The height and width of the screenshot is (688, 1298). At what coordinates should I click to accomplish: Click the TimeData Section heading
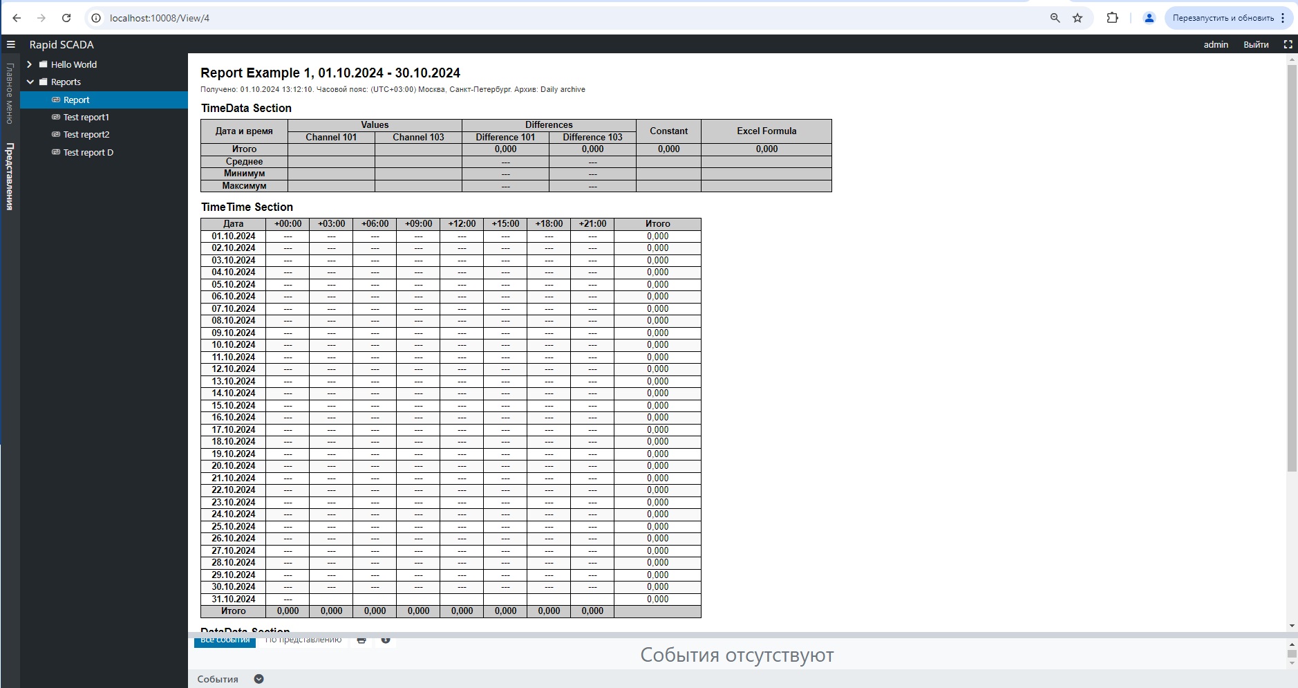[246, 108]
